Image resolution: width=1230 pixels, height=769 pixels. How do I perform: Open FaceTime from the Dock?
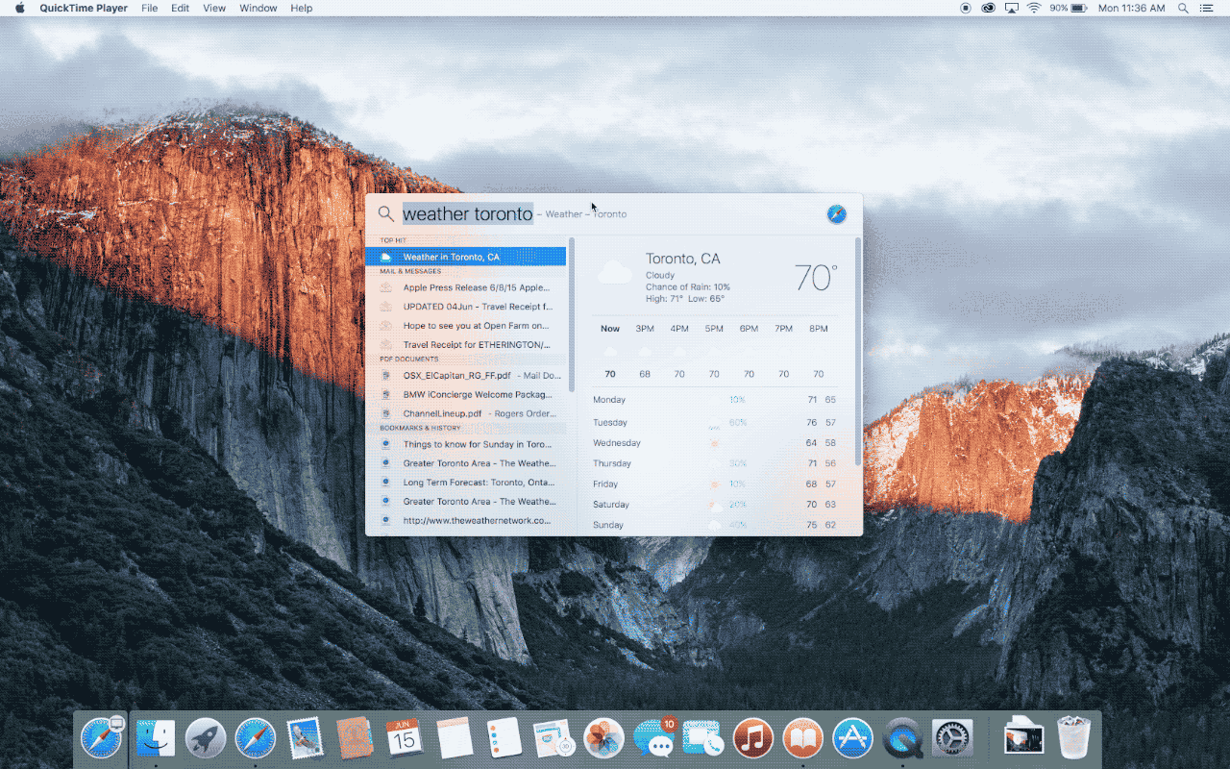[x=703, y=738]
